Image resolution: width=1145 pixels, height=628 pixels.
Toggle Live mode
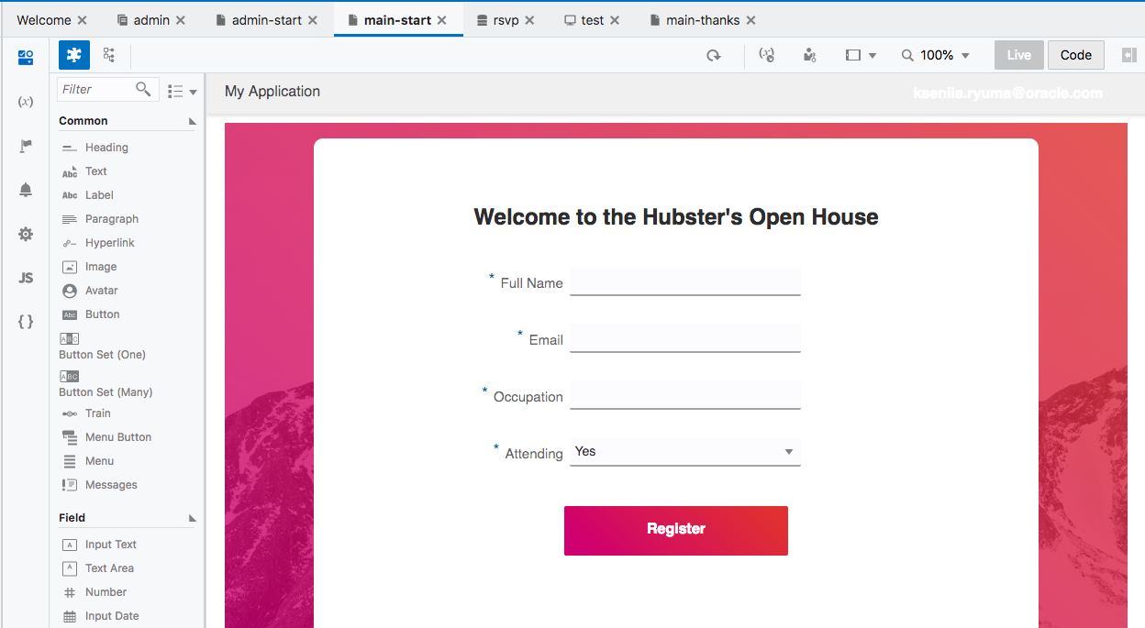[1019, 55]
